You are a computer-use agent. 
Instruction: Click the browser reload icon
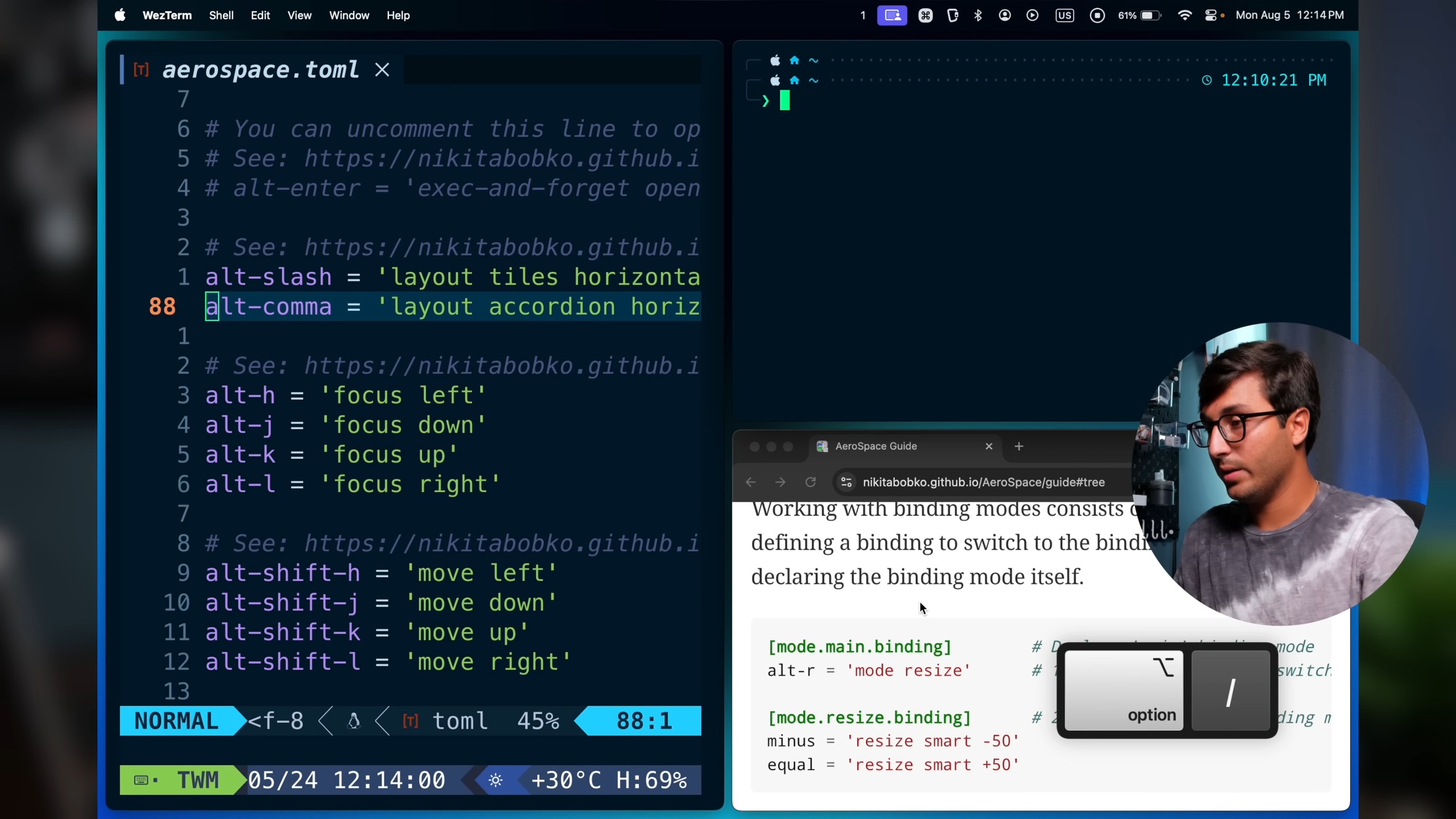[810, 482]
